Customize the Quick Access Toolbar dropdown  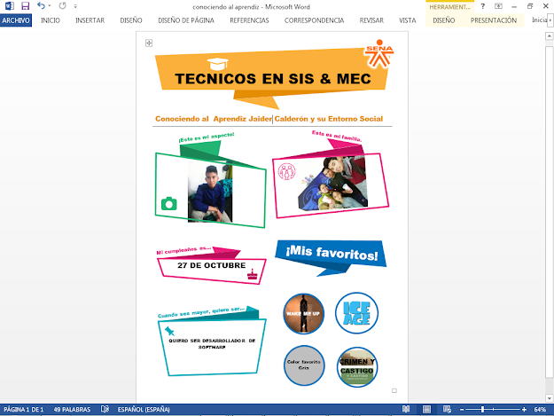coord(75,6)
